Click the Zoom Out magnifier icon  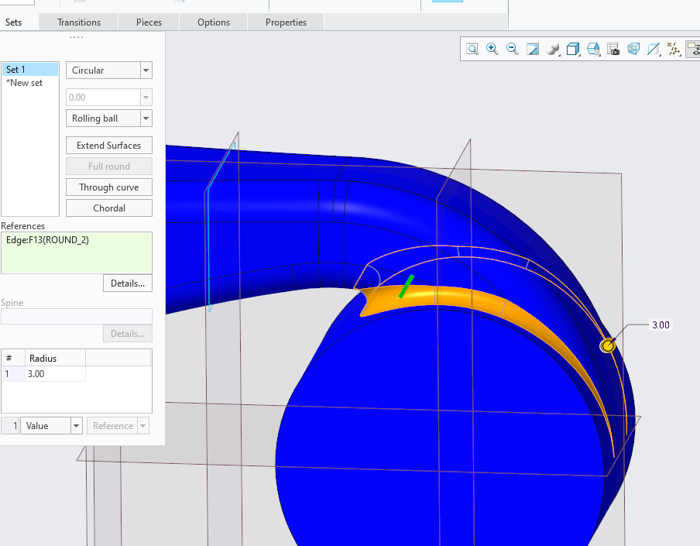click(x=512, y=48)
